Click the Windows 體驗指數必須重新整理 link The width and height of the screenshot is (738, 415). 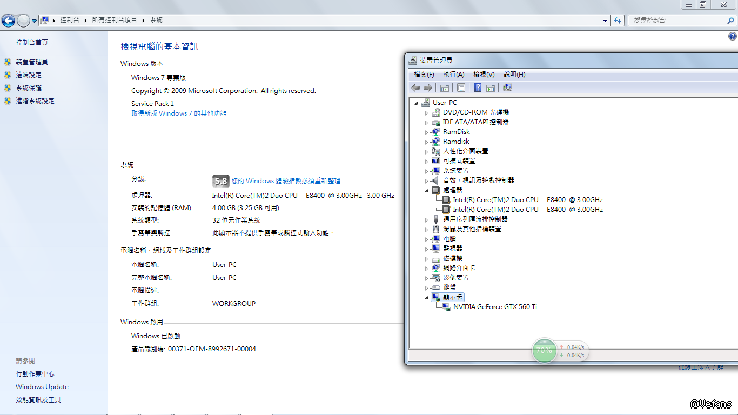point(286,181)
